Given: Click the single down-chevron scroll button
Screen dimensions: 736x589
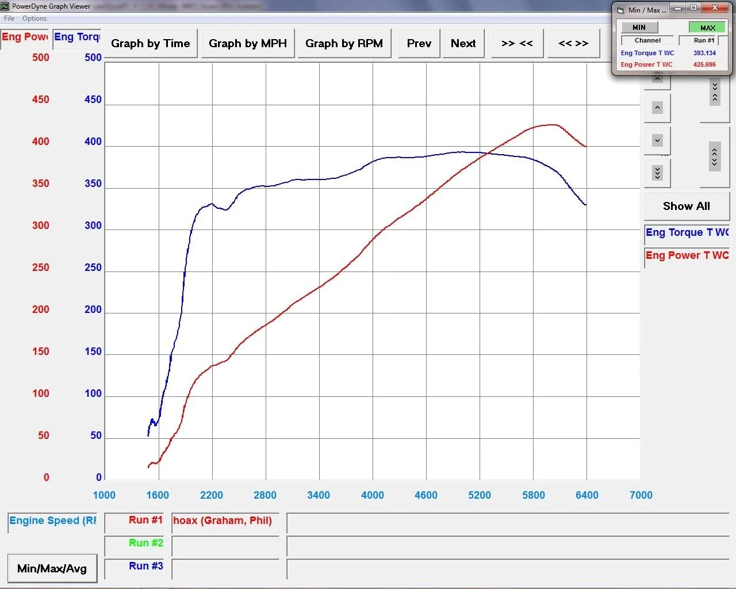Looking at the screenshot, I should 657,140.
